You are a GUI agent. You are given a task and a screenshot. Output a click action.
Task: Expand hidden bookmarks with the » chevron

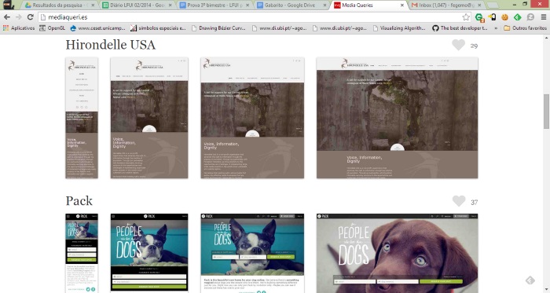(x=496, y=28)
